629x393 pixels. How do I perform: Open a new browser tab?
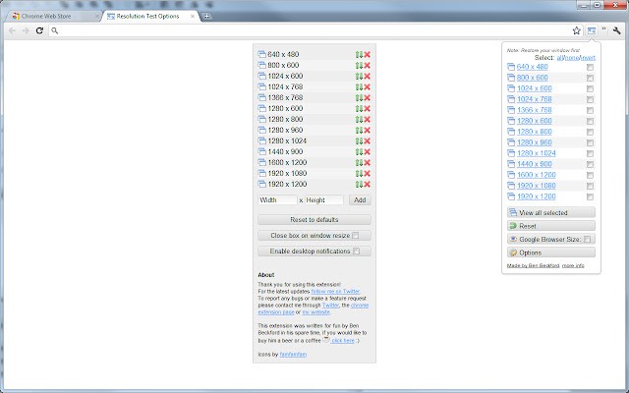coord(207,17)
